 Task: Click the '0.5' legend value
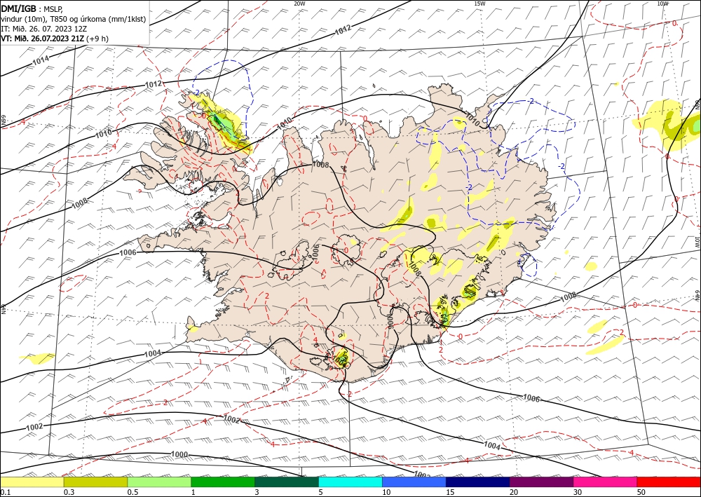pos(132,492)
